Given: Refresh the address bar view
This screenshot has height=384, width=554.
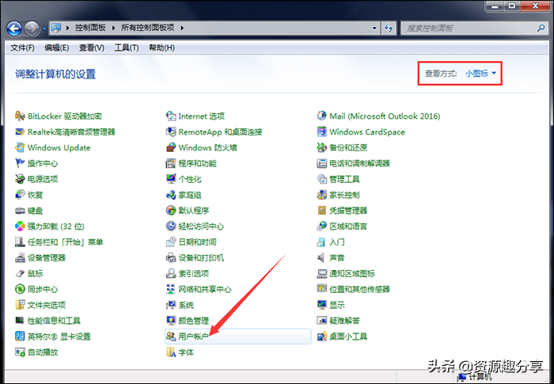Looking at the screenshot, I should (389, 28).
